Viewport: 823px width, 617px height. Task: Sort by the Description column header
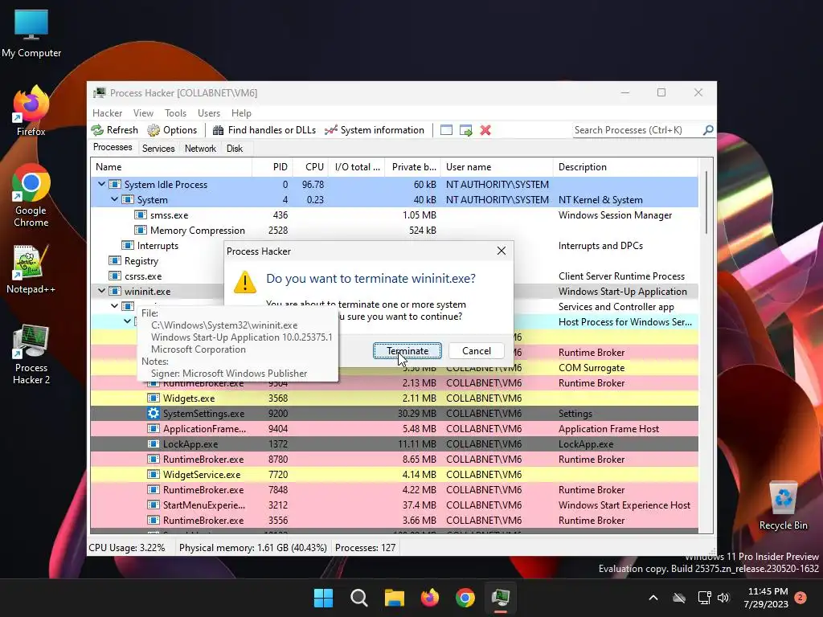pos(625,167)
